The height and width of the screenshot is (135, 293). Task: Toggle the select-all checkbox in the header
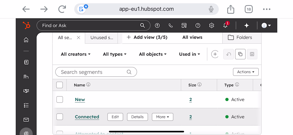[x=59, y=85]
